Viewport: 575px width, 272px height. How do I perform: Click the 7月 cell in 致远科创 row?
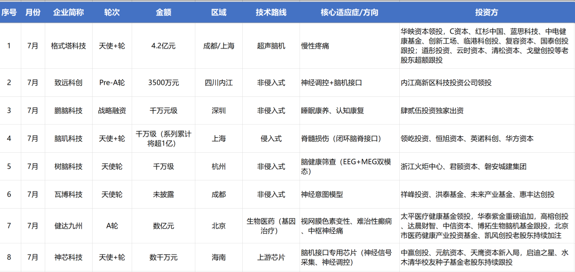[x=33, y=83]
